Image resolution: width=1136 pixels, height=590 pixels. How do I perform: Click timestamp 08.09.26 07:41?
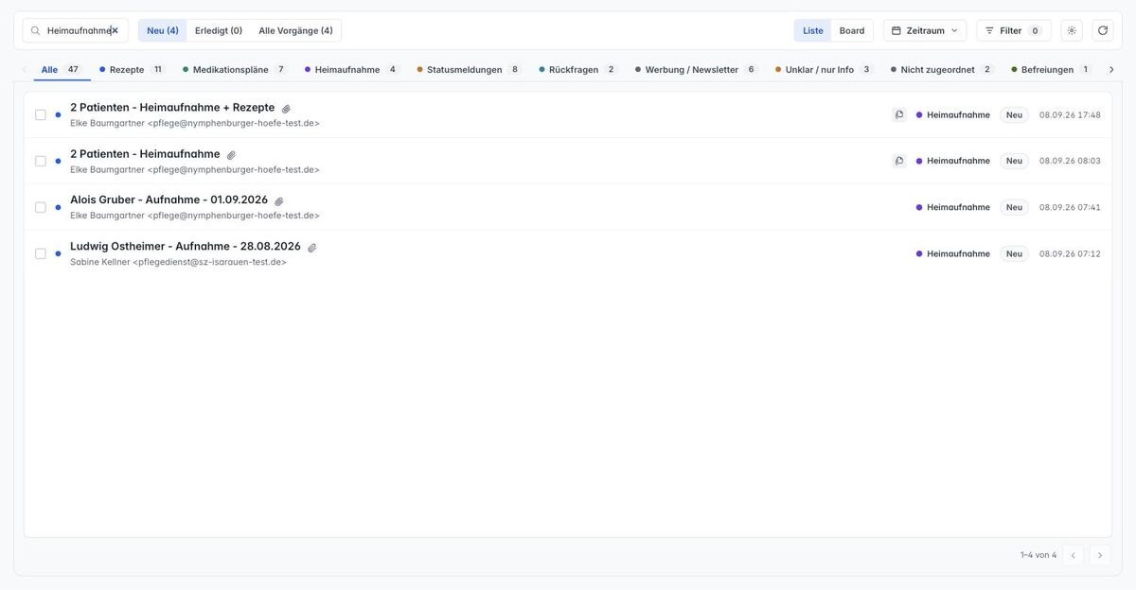point(1070,207)
